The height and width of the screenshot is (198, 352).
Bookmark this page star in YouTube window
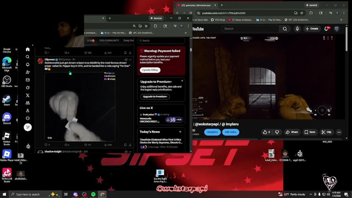[302, 13]
